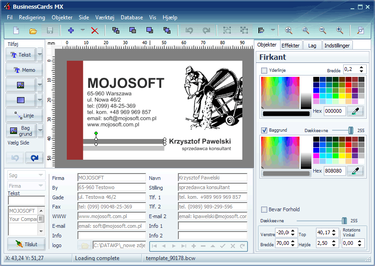Add a Linje object
This screenshot has height=266, width=375.
pyautogui.click(x=24, y=116)
